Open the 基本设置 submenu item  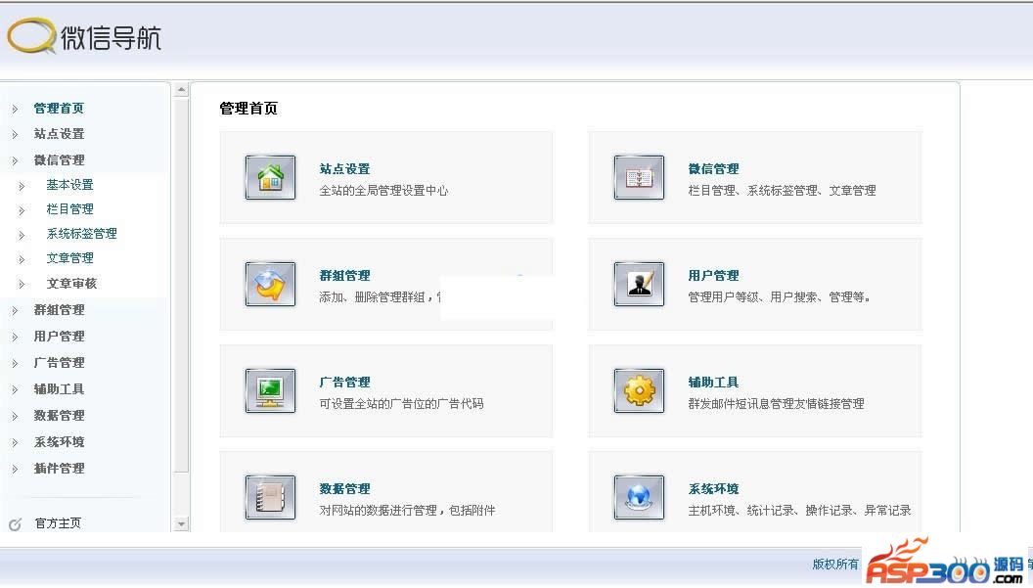tap(69, 185)
